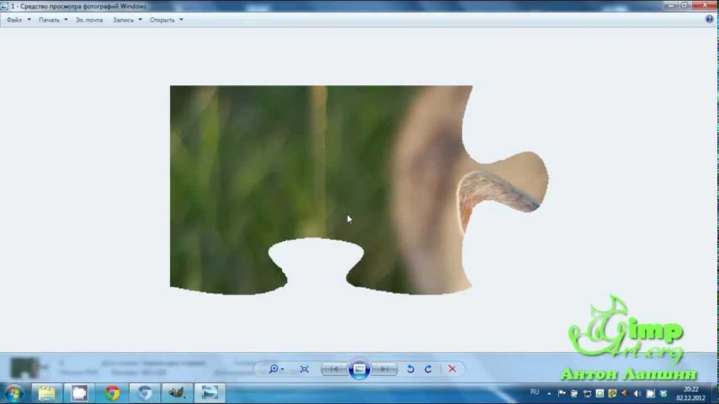Start the slide show
Viewport: 719px width, 404px height.
[359, 369]
